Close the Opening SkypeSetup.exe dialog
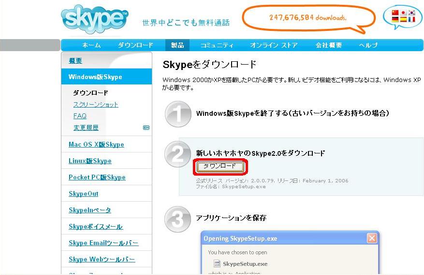Screen dimensions: 424x275 tap(372, 238)
